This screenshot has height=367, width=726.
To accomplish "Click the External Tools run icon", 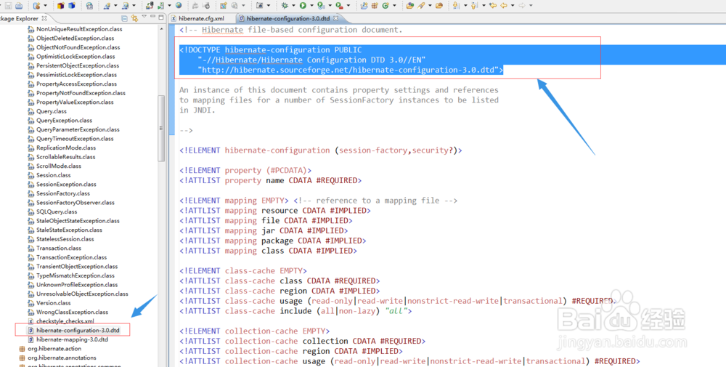I will coord(339,6).
